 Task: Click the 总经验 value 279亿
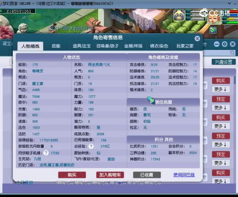click(105, 146)
